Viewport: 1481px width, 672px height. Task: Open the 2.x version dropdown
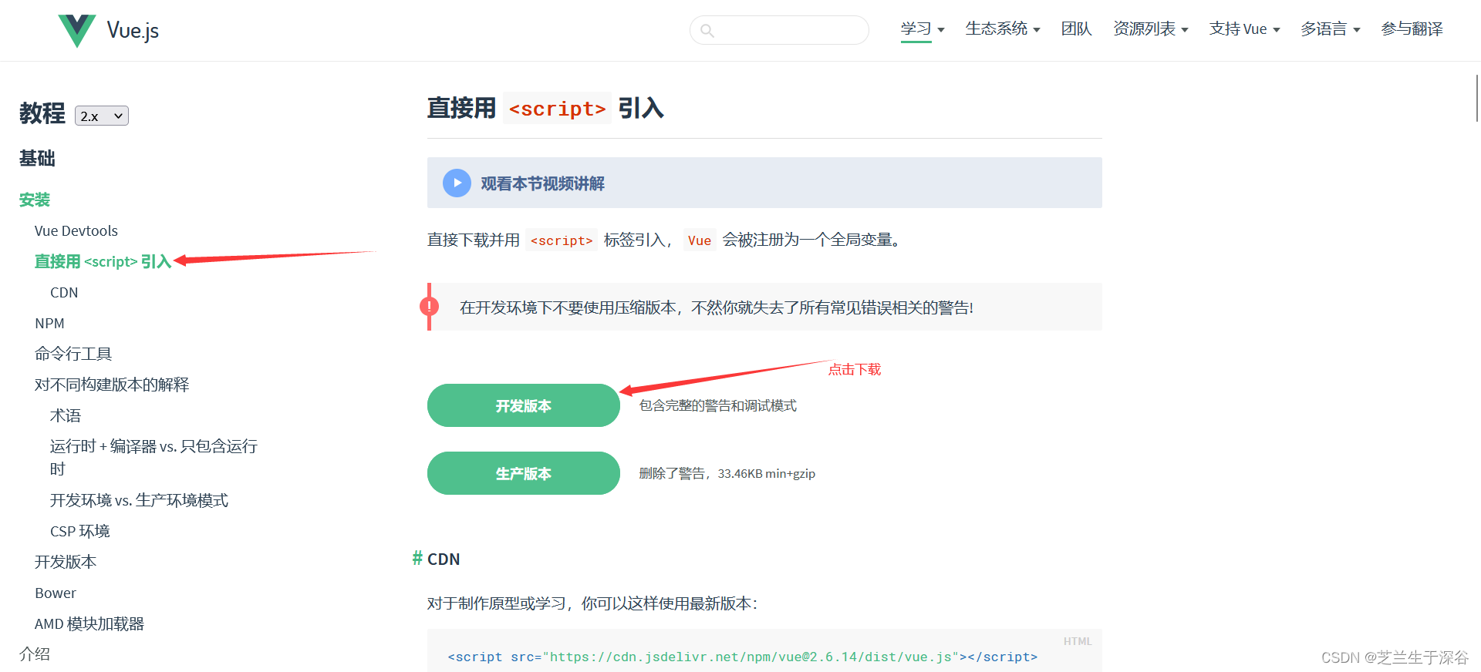point(102,116)
